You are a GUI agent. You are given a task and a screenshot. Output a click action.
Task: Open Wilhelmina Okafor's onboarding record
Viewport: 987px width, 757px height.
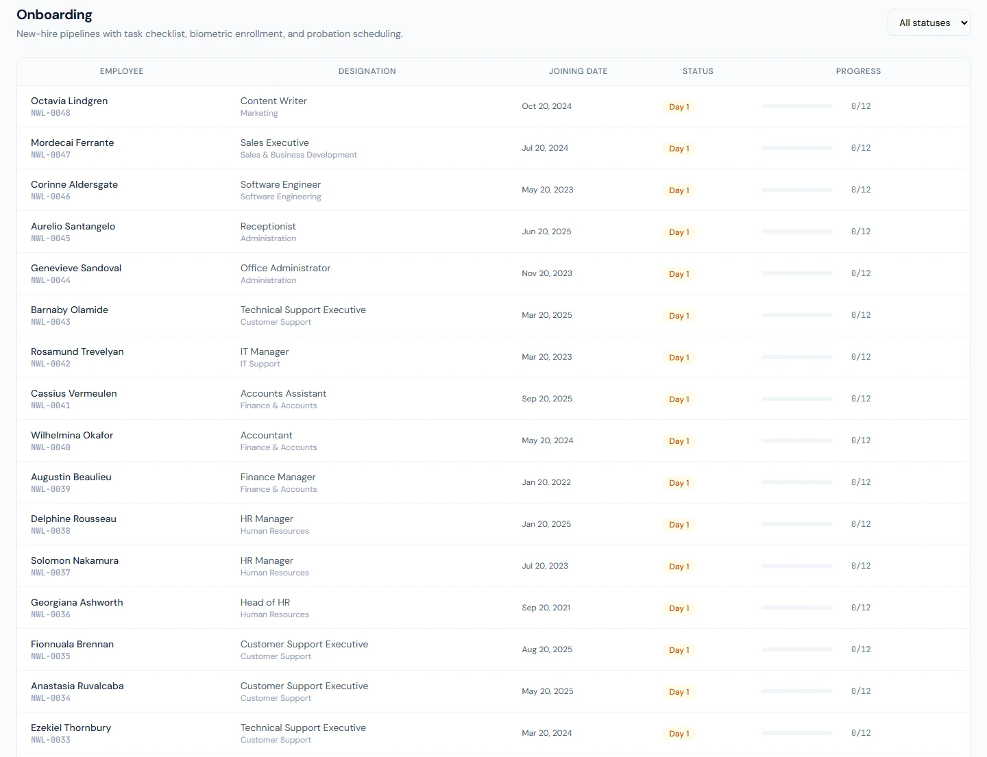[x=493, y=440]
